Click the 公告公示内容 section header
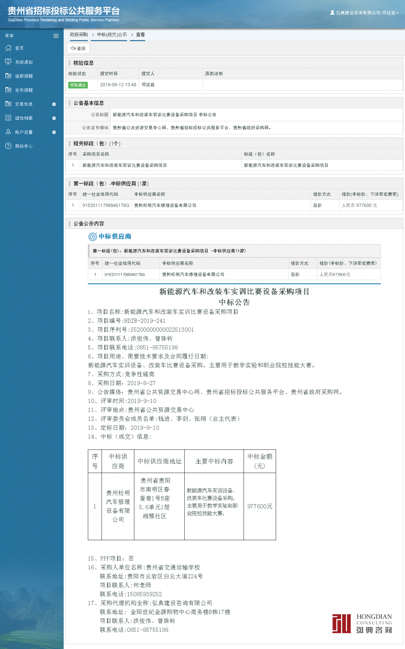The height and width of the screenshot is (649, 405). 89,224
